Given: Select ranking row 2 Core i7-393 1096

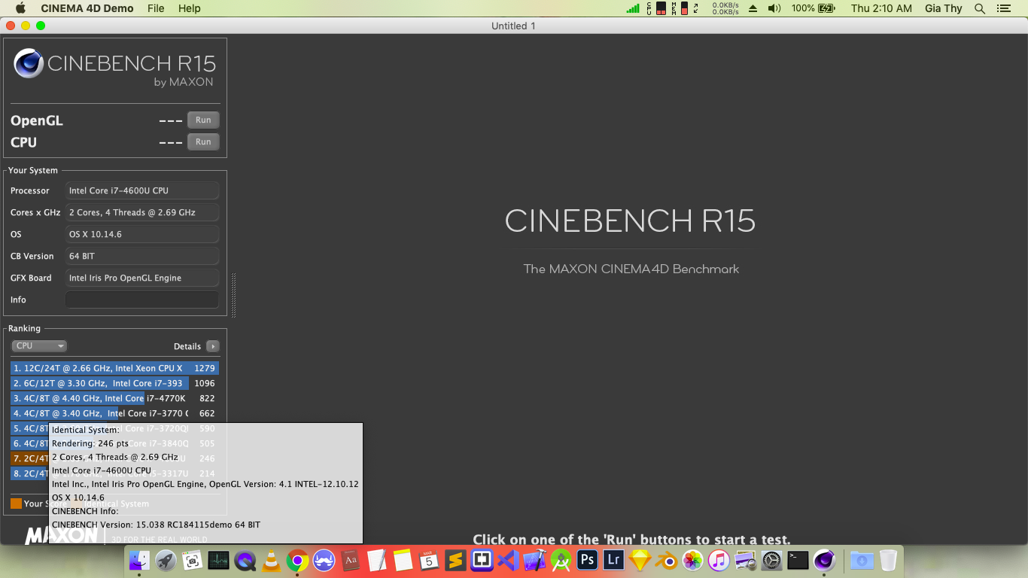Looking at the screenshot, I should pos(114,383).
